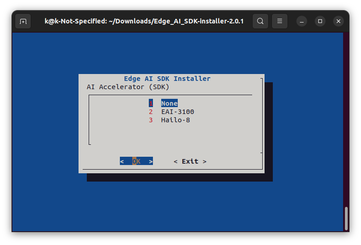Maximize the terminal window
361x245 pixels.
coord(320,22)
